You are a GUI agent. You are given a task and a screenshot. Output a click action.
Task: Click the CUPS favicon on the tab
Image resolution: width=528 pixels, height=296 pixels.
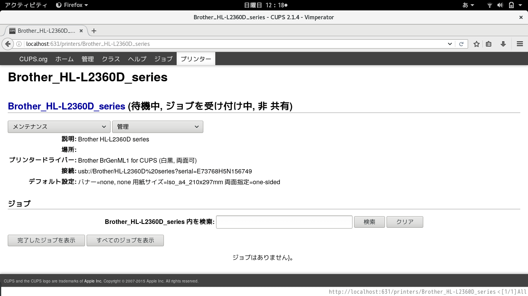(x=12, y=31)
